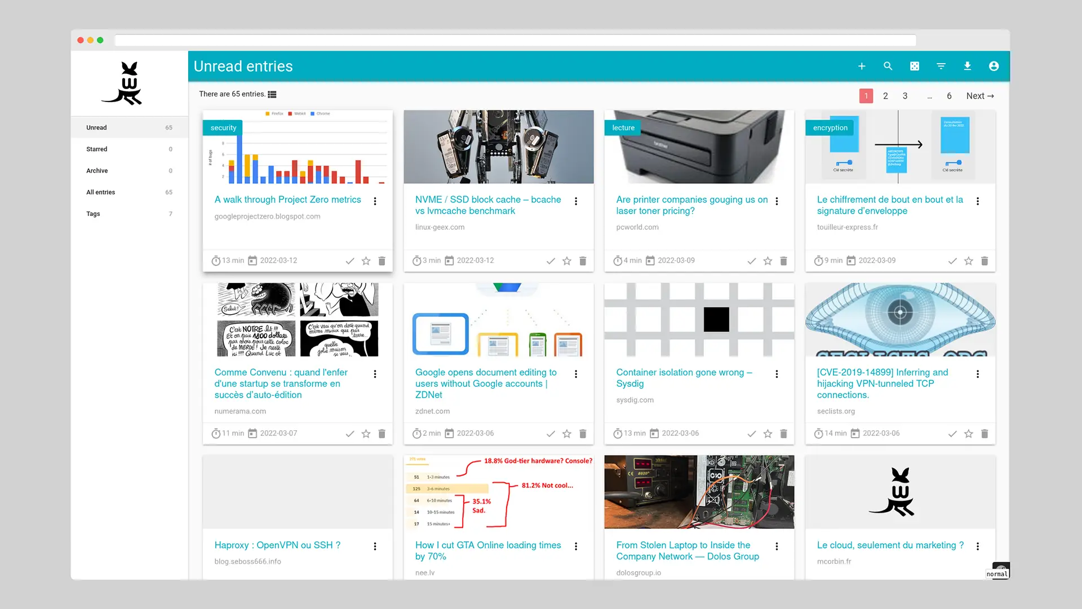Star the CVE-2019-14899 entry
Image resolution: width=1082 pixels, height=609 pixels.
tap(968, 434)
